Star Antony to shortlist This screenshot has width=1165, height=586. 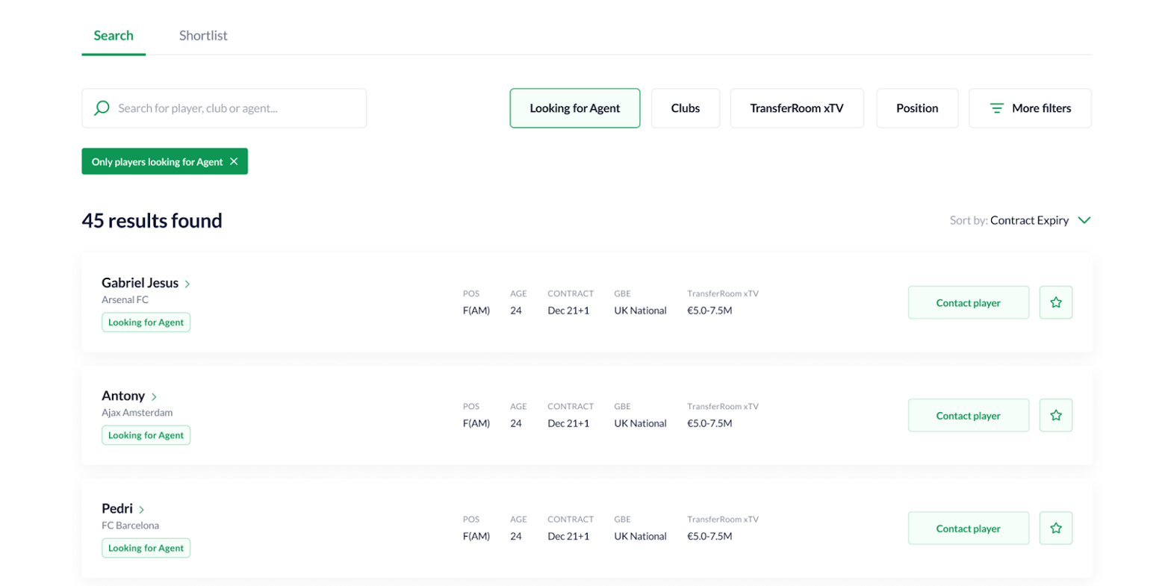pos(1055,415)
